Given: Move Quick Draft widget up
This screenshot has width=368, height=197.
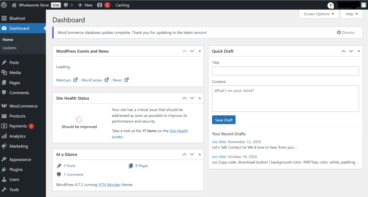Looking at the screenshot, I should [x=343, y=51].
